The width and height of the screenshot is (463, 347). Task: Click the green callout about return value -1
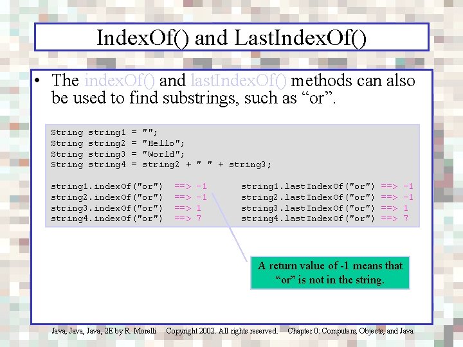[x=330, y=272]
